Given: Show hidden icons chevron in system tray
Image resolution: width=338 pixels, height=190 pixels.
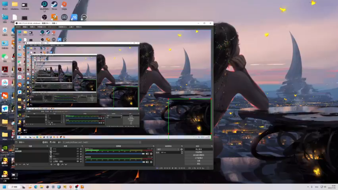Looking at the screenshot, I should [x=308, y=187].
